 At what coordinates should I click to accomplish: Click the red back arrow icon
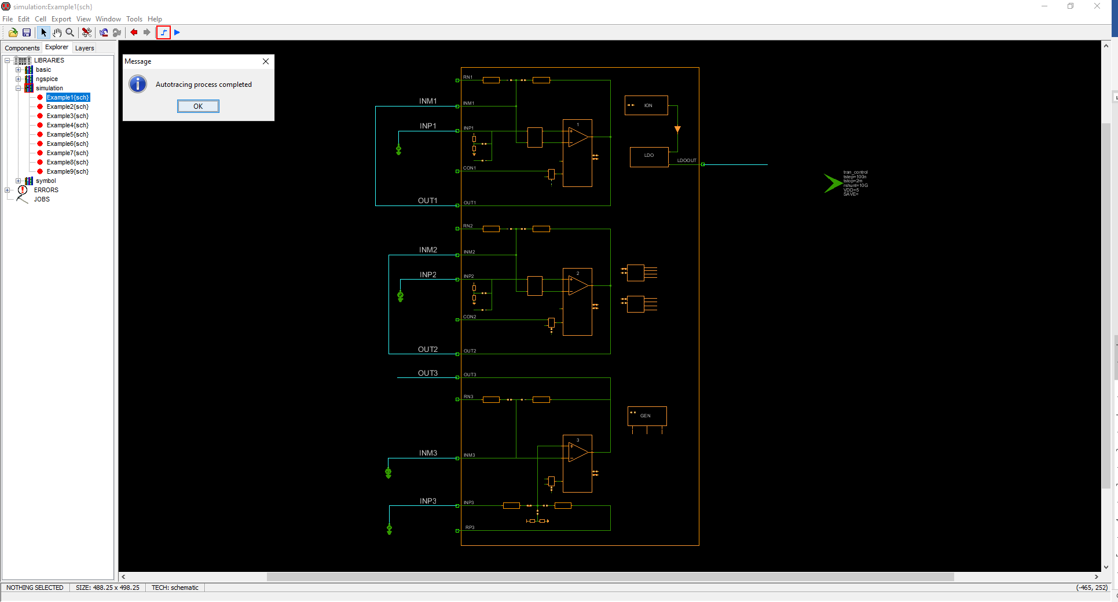[x=134, y=32]
